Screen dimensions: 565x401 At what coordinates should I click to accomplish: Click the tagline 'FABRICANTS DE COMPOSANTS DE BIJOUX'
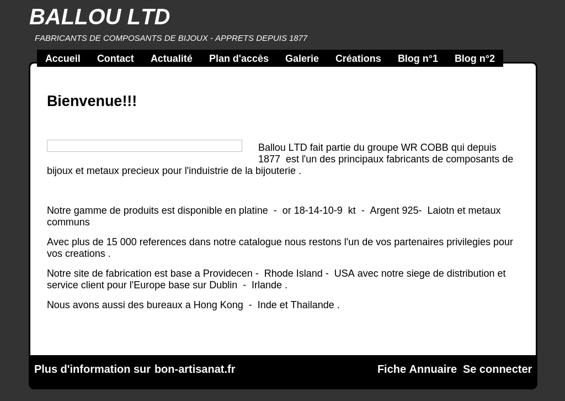(x=121, y=38)
